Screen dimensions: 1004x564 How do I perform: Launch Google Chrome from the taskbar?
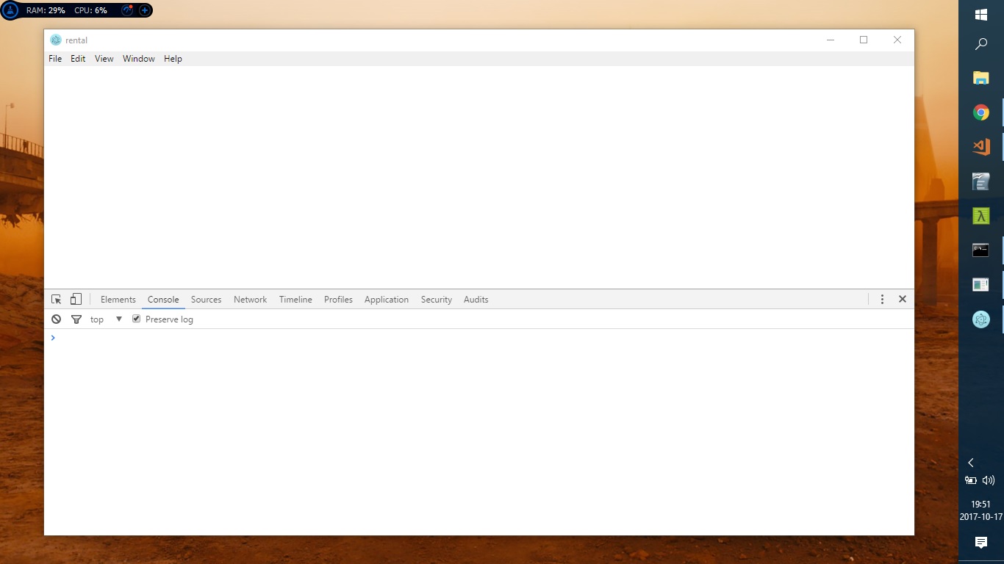[980, 112]
